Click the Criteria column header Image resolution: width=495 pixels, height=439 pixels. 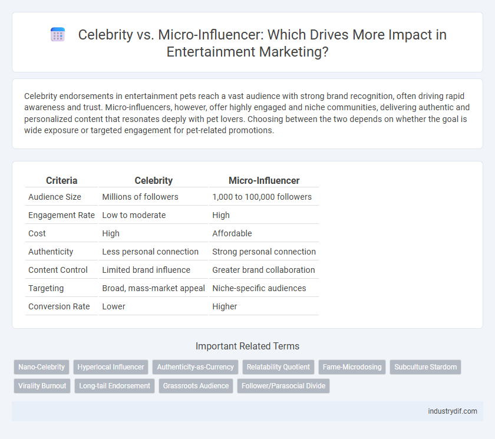coord(61,180)
